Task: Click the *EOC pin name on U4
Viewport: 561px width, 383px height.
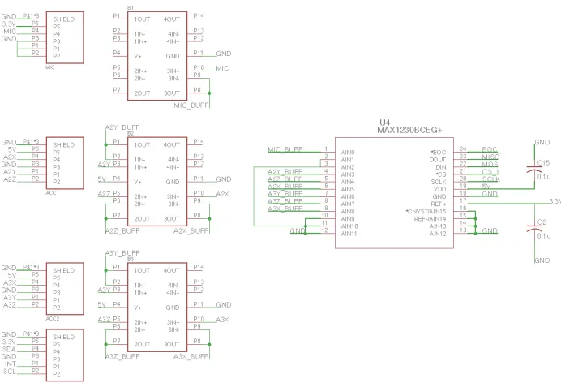Action: [x=439, y=153]
